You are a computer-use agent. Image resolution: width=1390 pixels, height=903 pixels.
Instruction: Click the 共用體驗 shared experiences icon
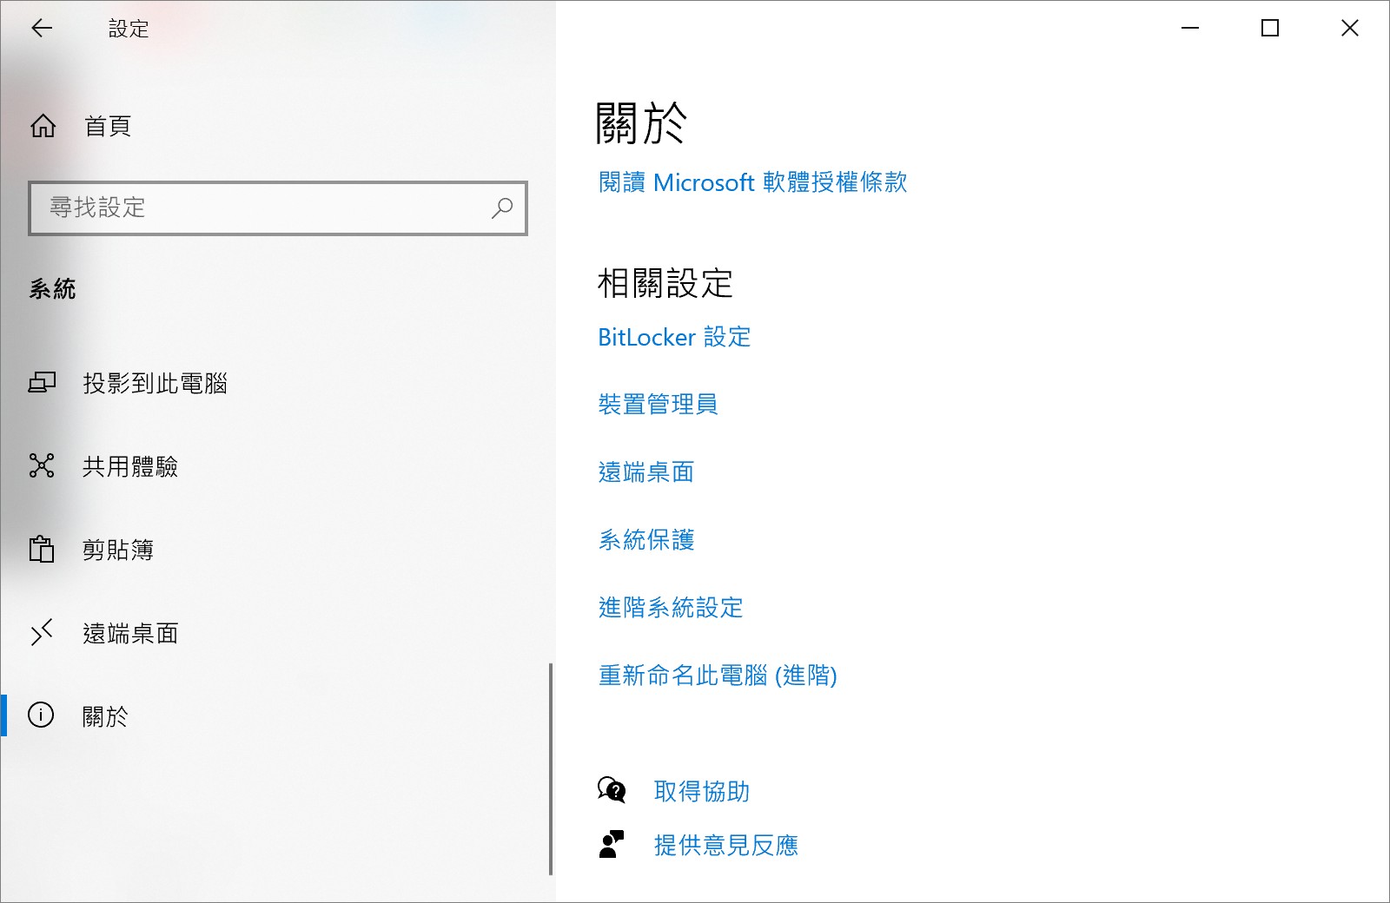click(42, 466)
